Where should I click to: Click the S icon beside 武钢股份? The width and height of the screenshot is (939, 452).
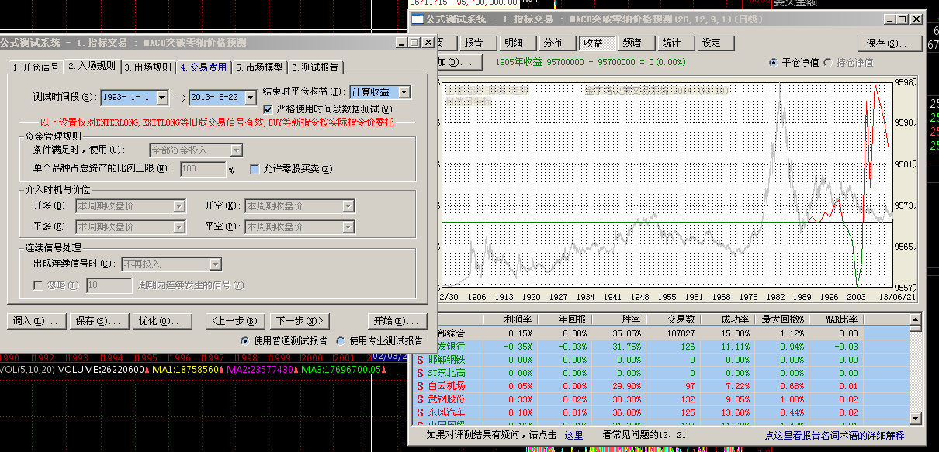[x=420, y=399]
